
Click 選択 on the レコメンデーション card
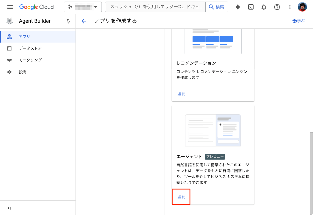[x=181, y=94]
